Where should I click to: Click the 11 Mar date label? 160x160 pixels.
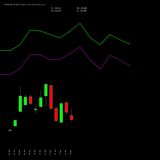(40, 152)
